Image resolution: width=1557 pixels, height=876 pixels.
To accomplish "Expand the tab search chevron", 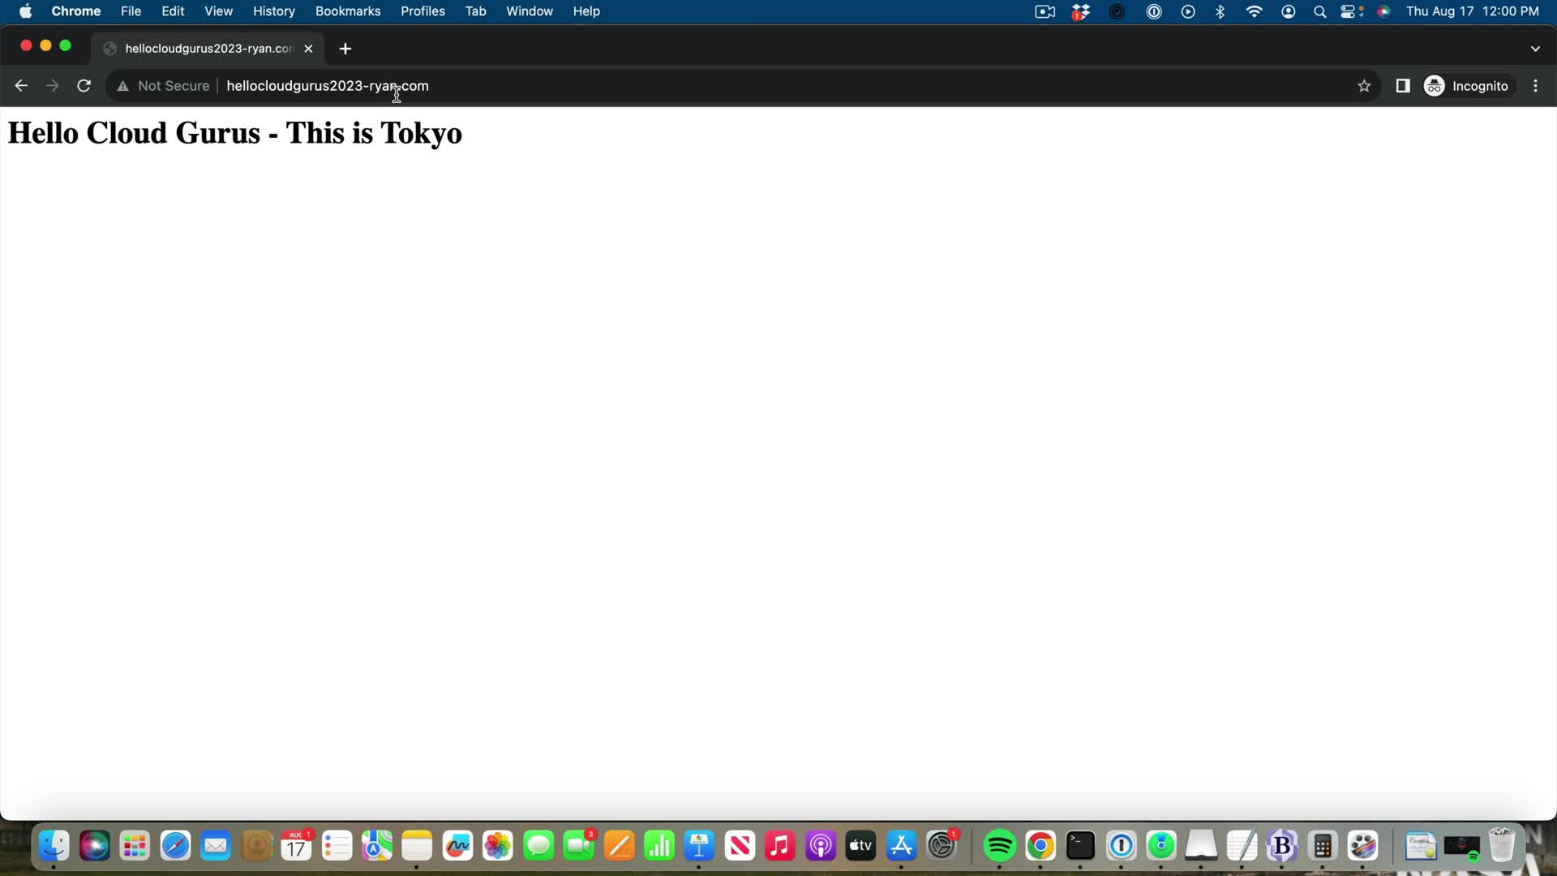I will [1535, 49].
